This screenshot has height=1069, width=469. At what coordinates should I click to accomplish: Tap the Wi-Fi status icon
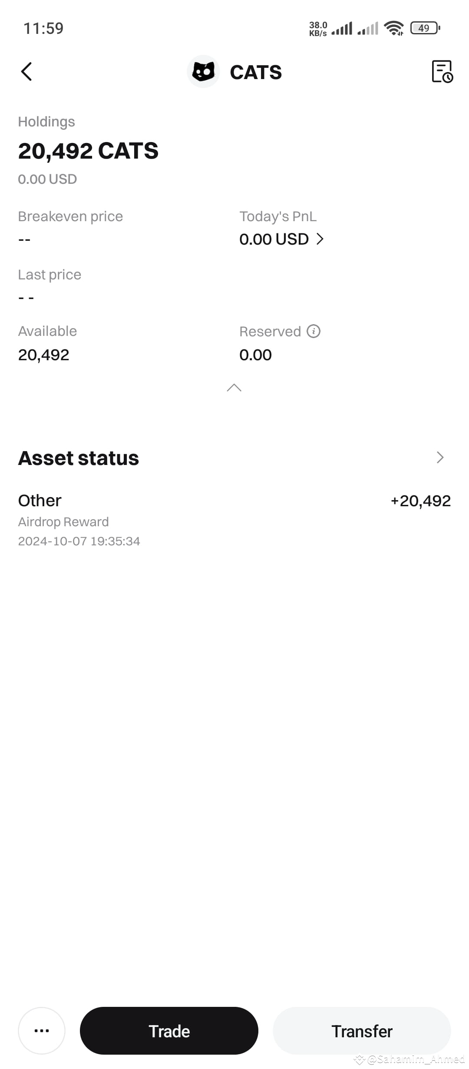pyautogui.click(x=394, y=28)
